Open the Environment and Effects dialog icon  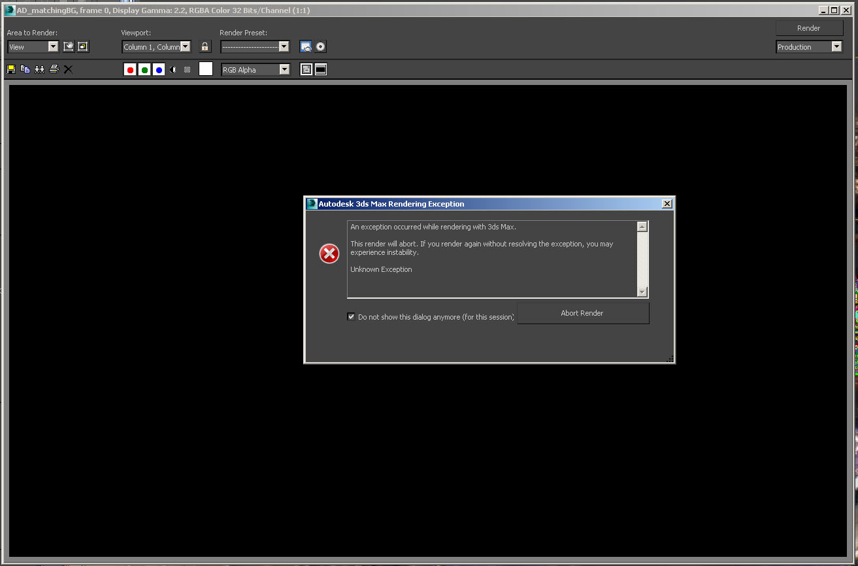click(x=320, y=46)
